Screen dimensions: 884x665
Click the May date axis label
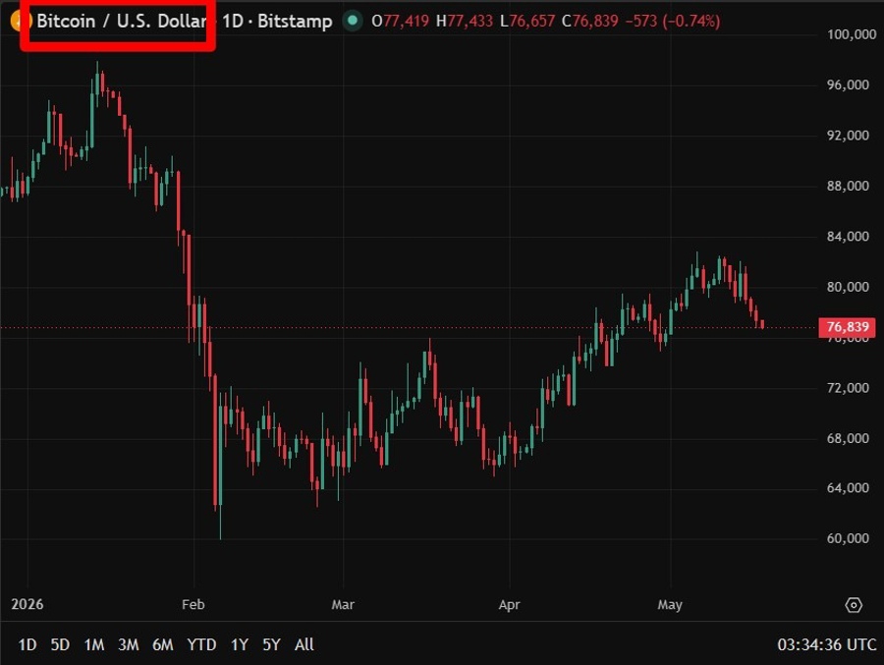(670, 605)
